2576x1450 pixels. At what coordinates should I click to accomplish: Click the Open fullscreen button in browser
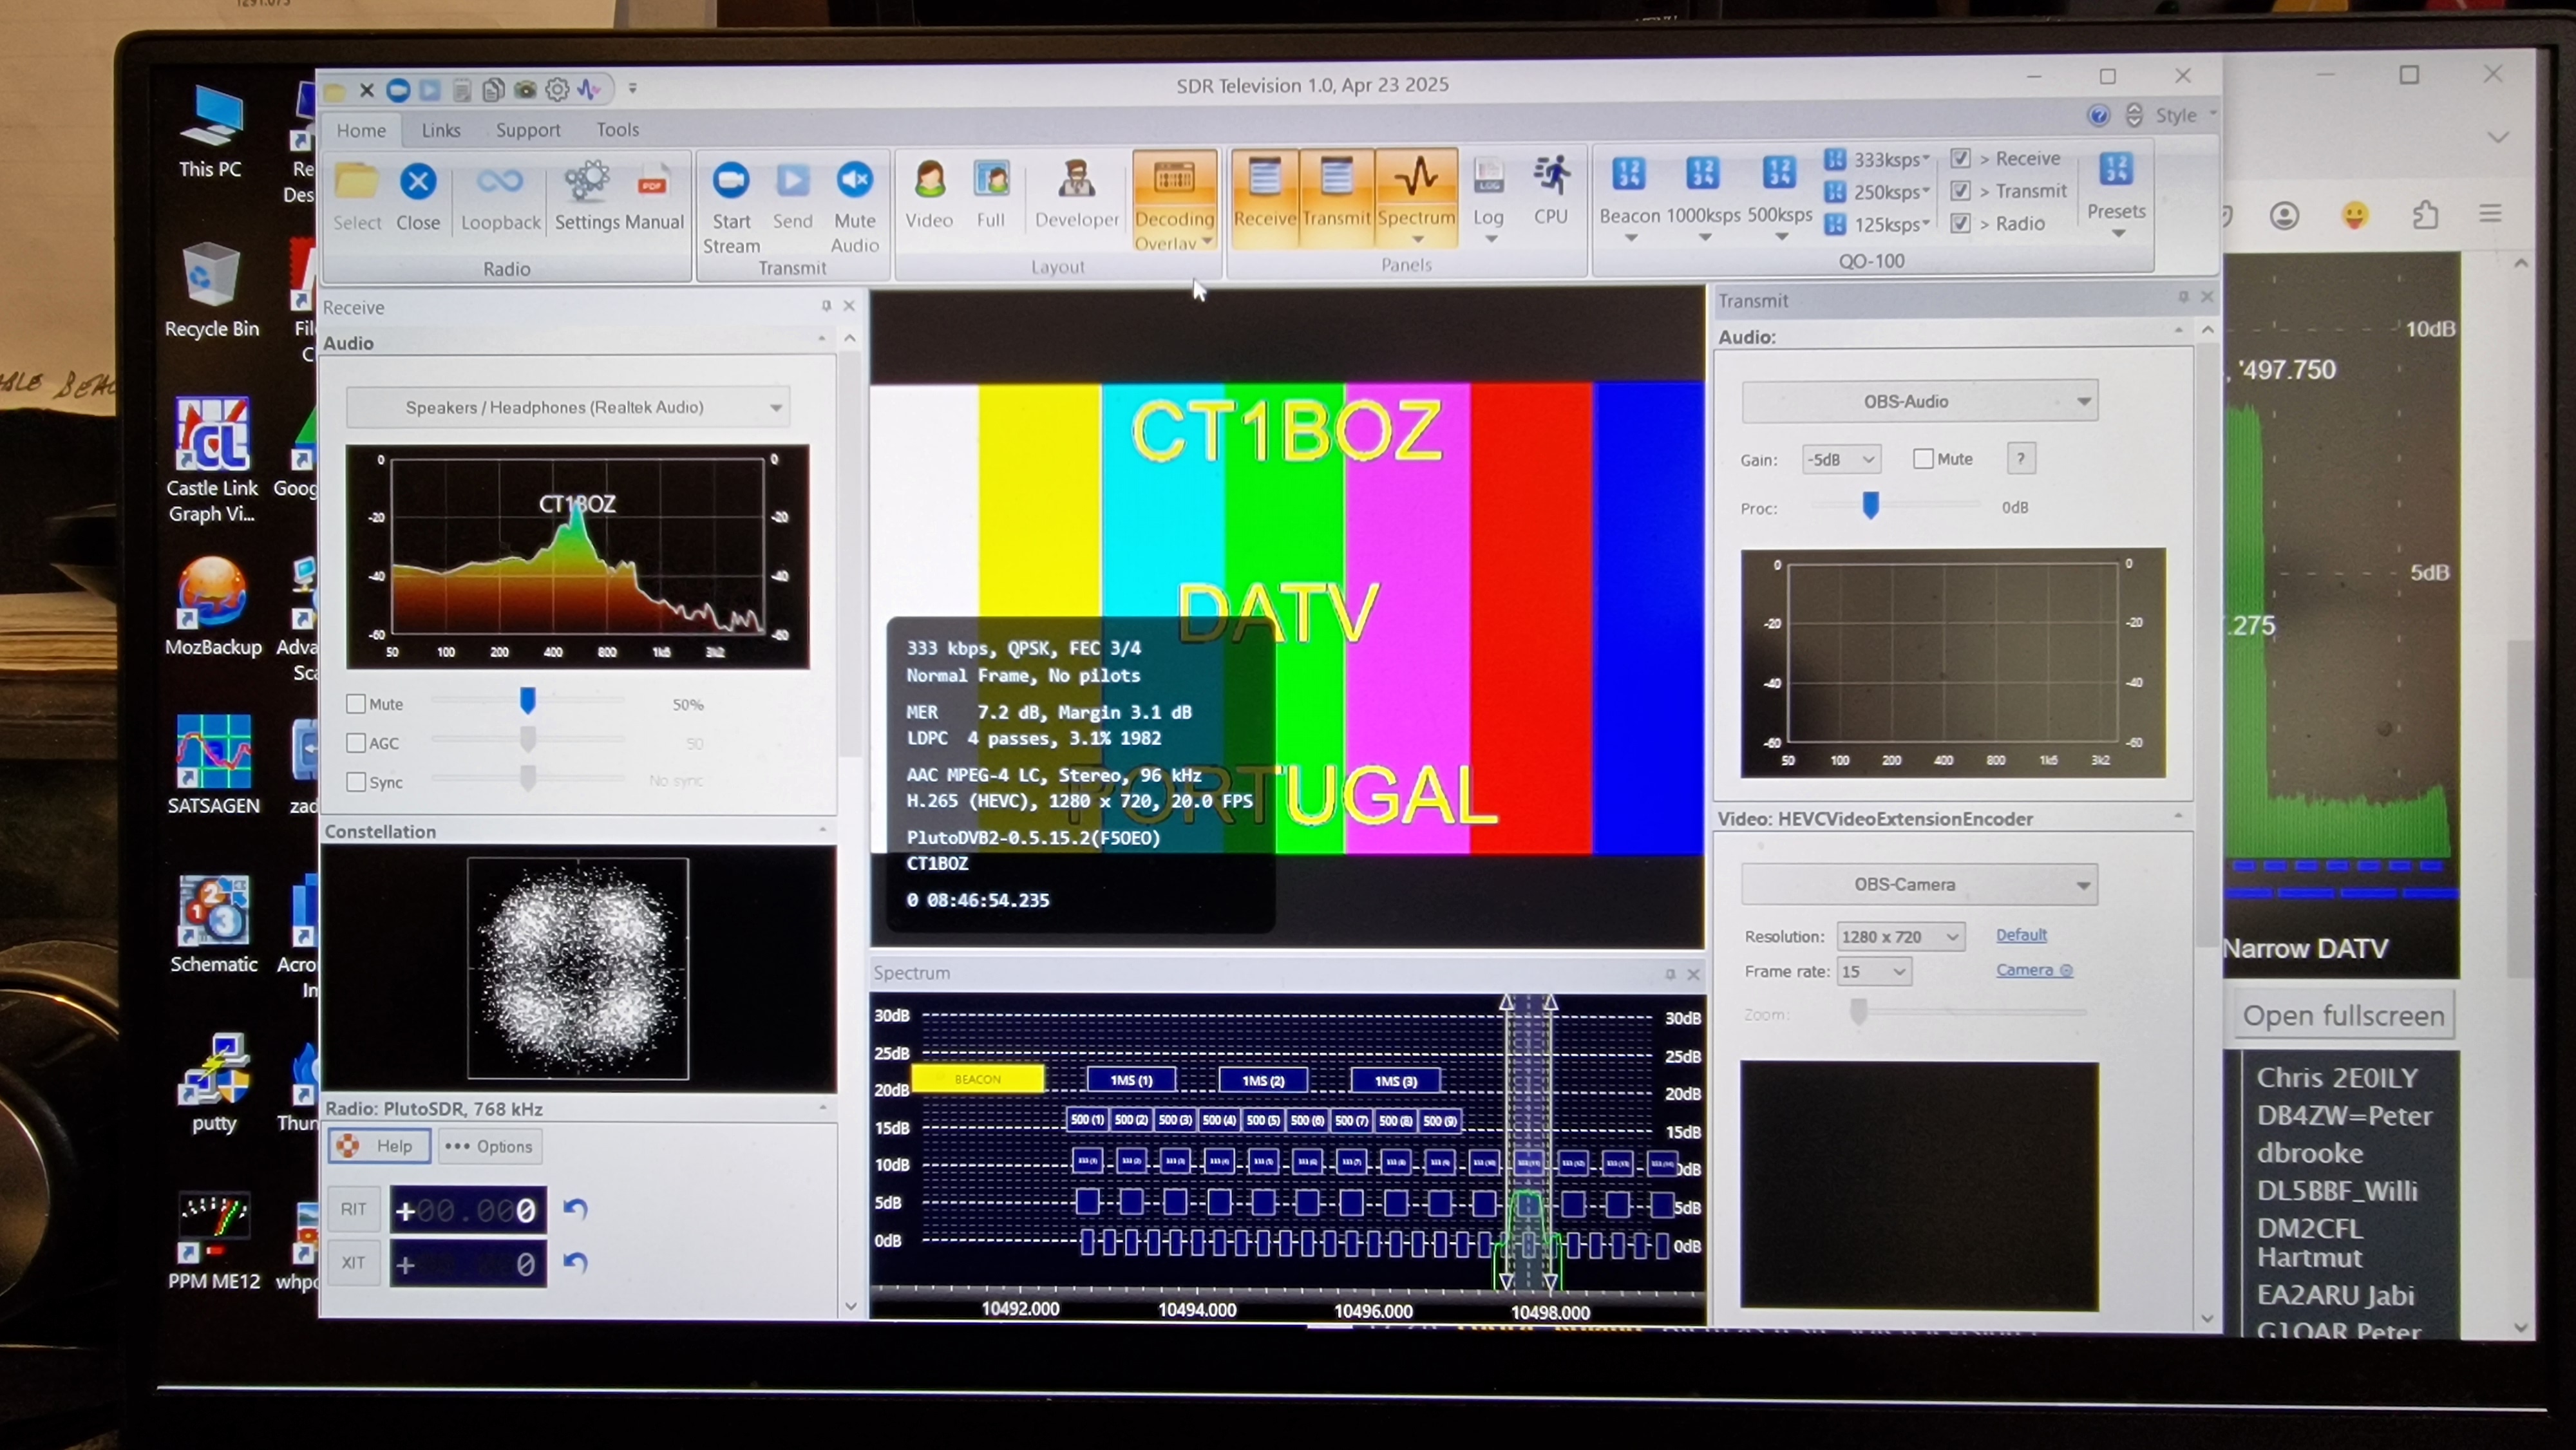[2342, 1015]
